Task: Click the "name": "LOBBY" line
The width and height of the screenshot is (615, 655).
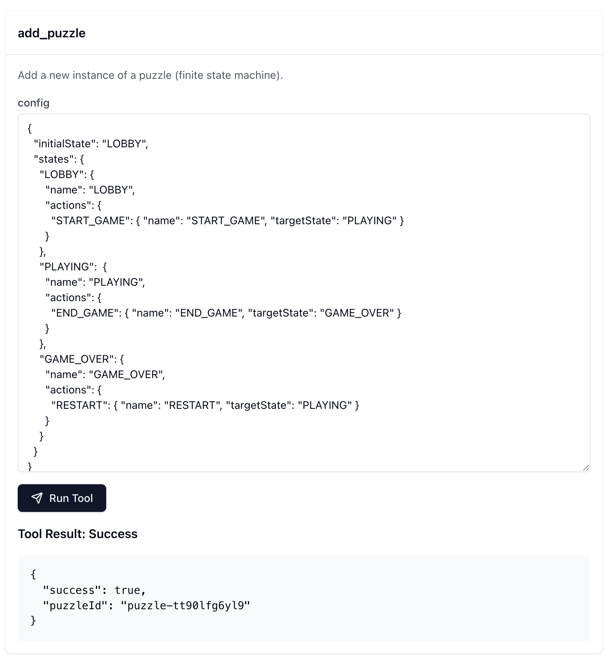Action: 90,190
